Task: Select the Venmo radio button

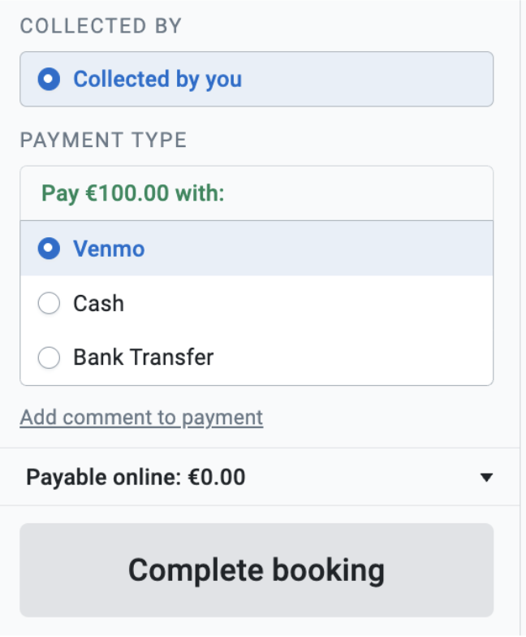Action: [50, 249]
